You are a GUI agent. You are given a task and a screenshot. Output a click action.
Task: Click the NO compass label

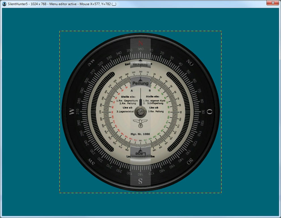pyautogui.click(x=189, y=63)
